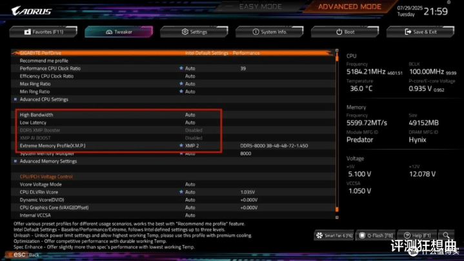Click the Q-Flash chip icon
Screen dimensions: 464x261
(x=362, y=235)
